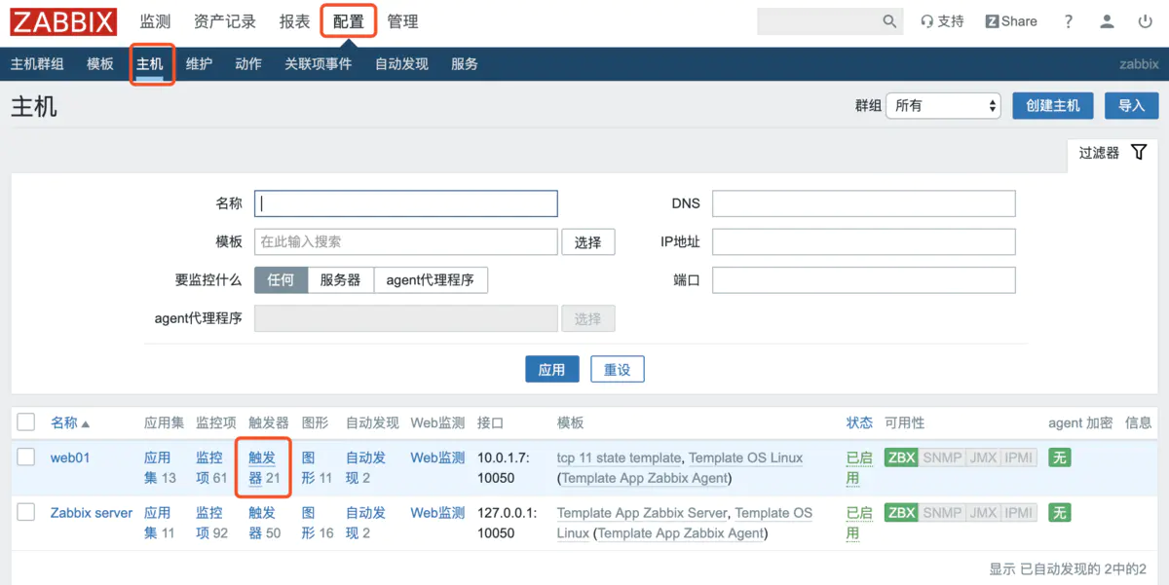The width and height of the screenshot is (1169, 585).
Task: Check the Zabbix server row checkbox
Action: [26, 513]
